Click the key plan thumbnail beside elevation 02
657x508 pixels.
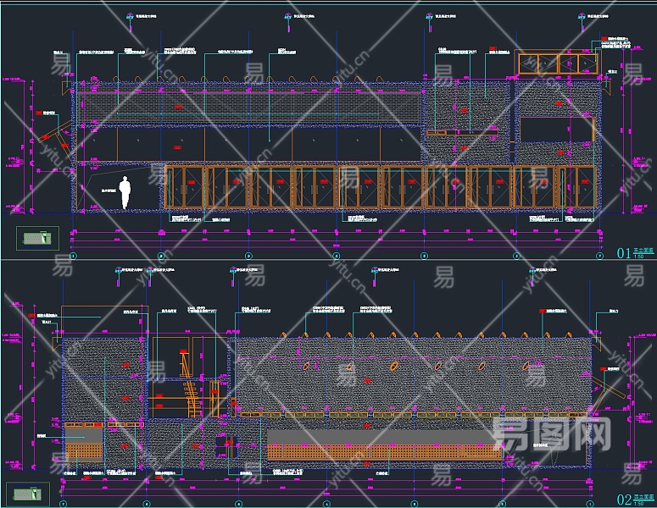(28, 494)
